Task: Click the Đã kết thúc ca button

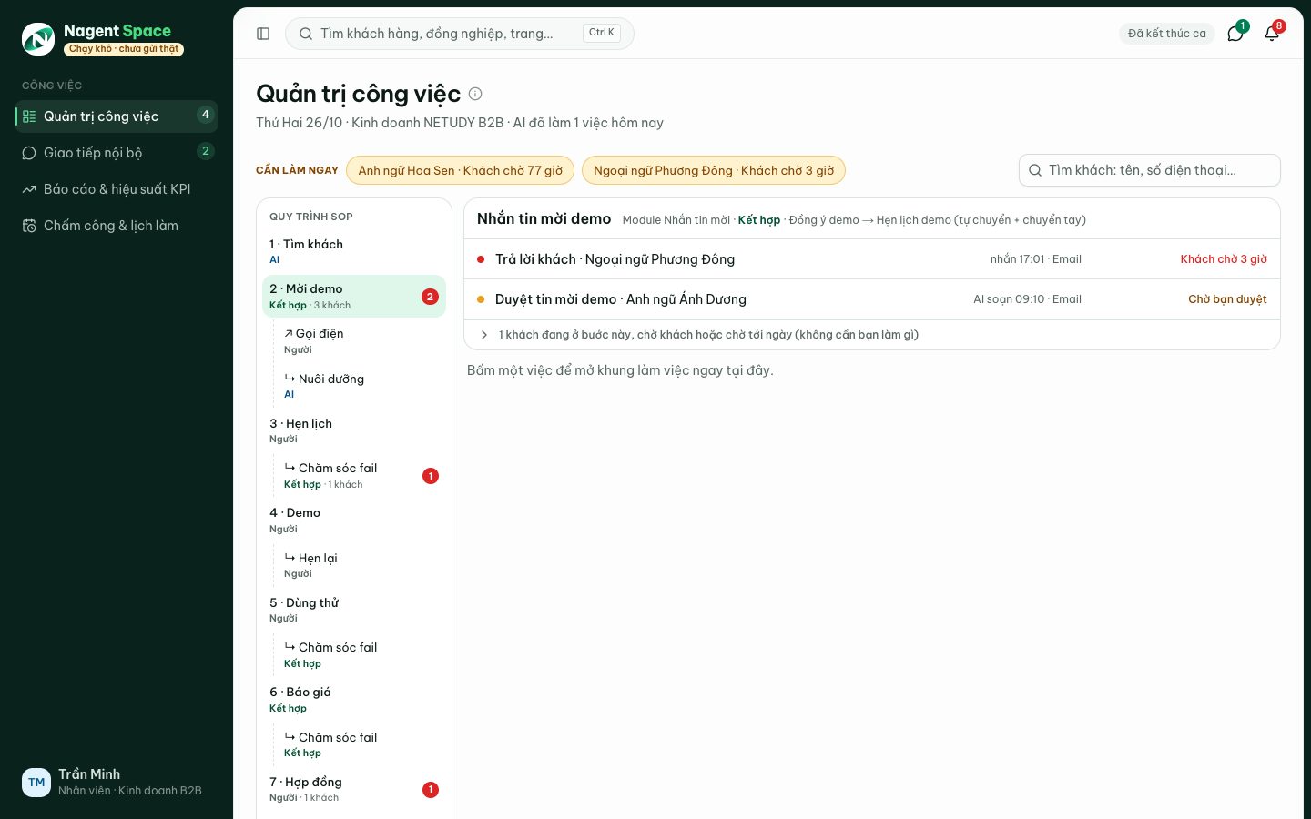Action: (x=1167, y=34)
